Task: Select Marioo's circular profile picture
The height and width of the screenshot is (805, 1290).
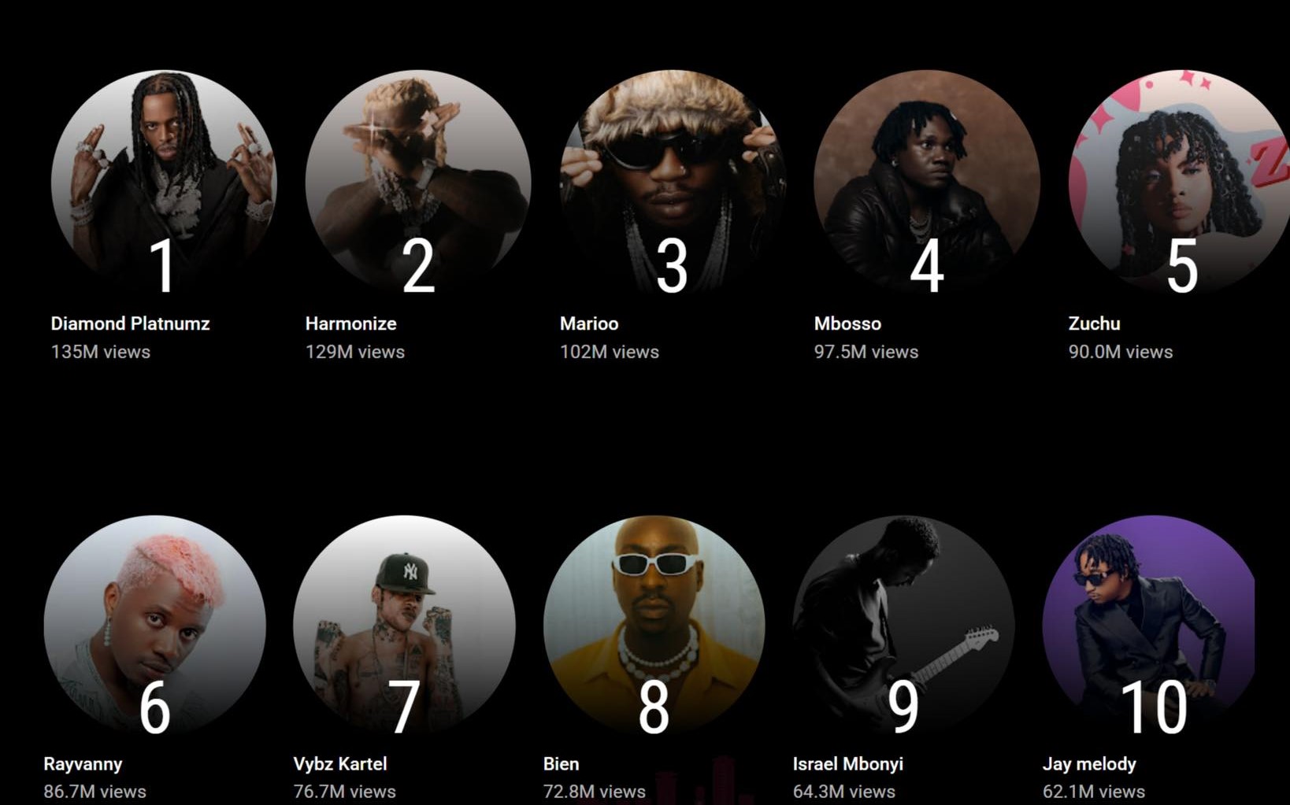Action: point(673,183)
